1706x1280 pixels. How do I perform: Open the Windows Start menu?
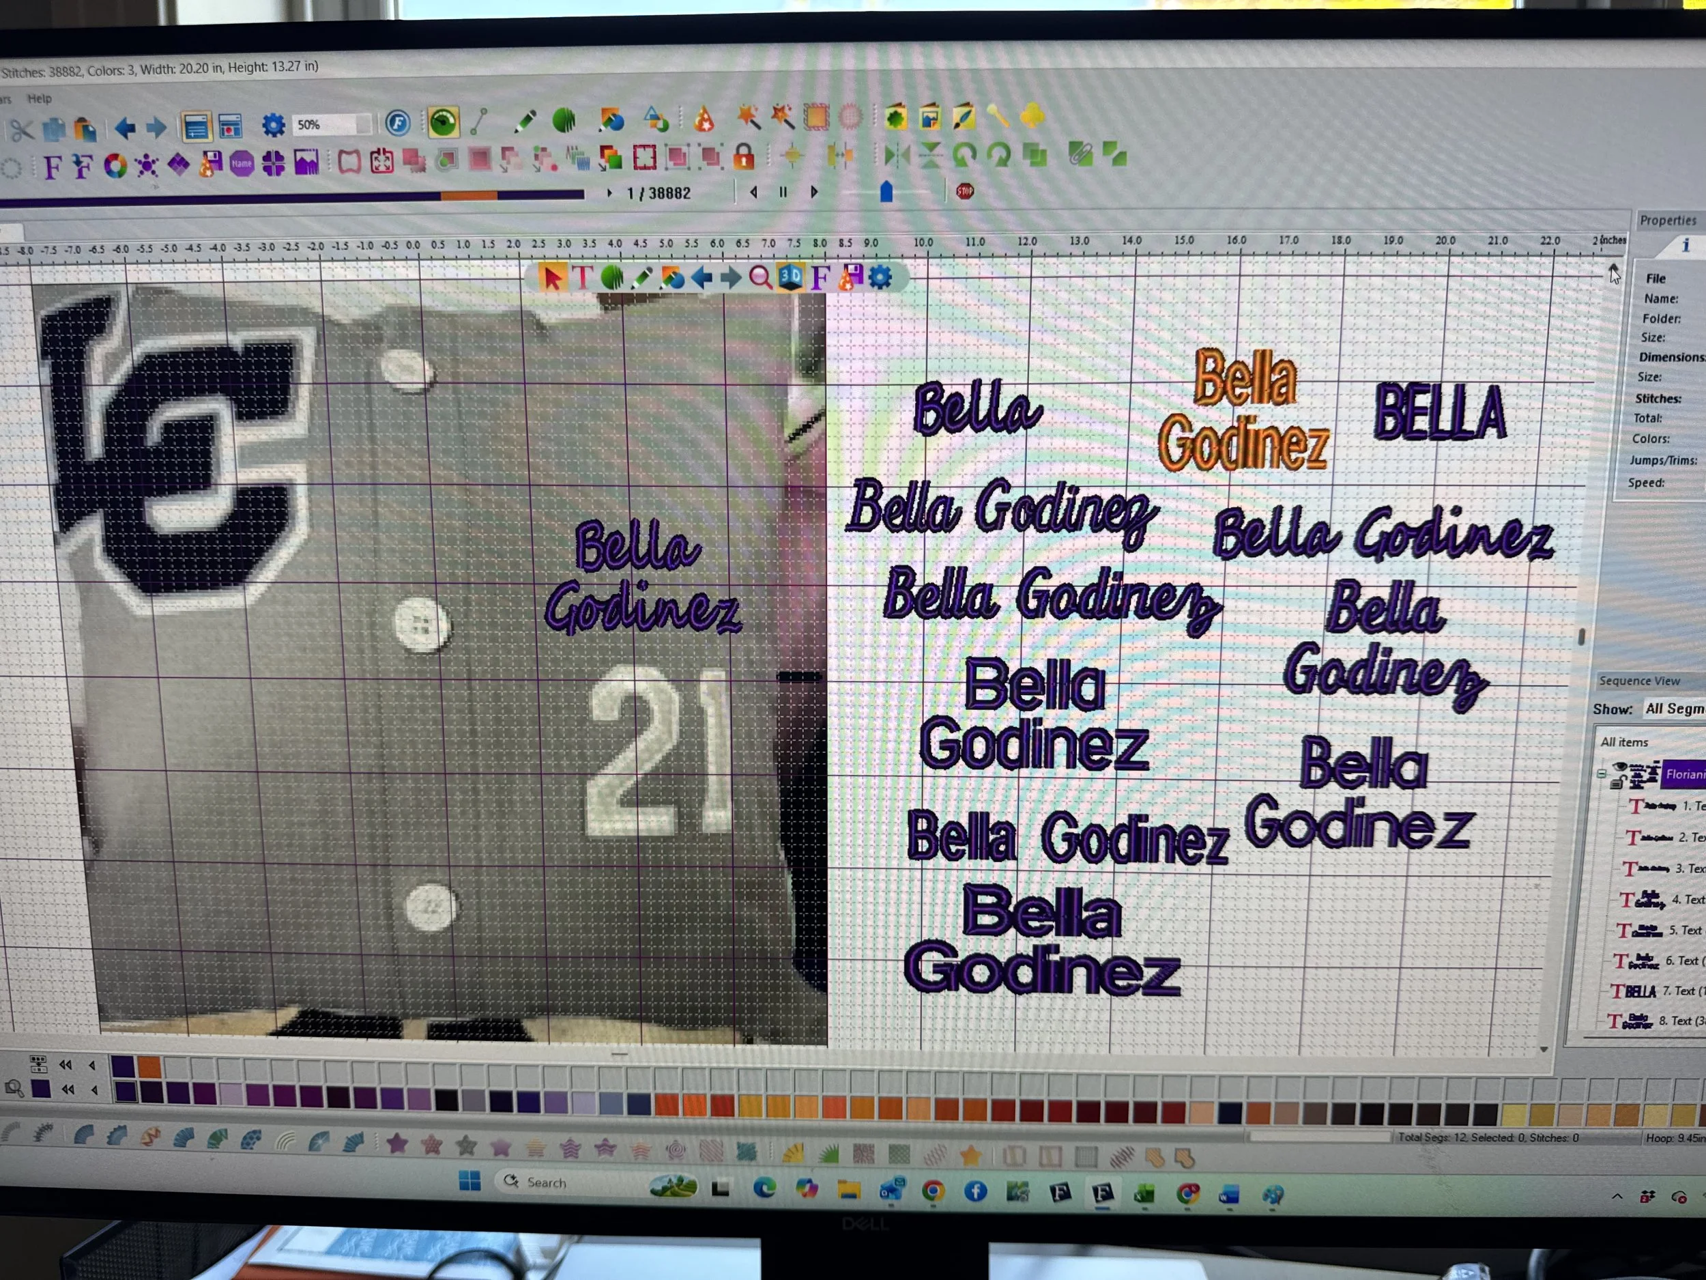coord(469,1180)
